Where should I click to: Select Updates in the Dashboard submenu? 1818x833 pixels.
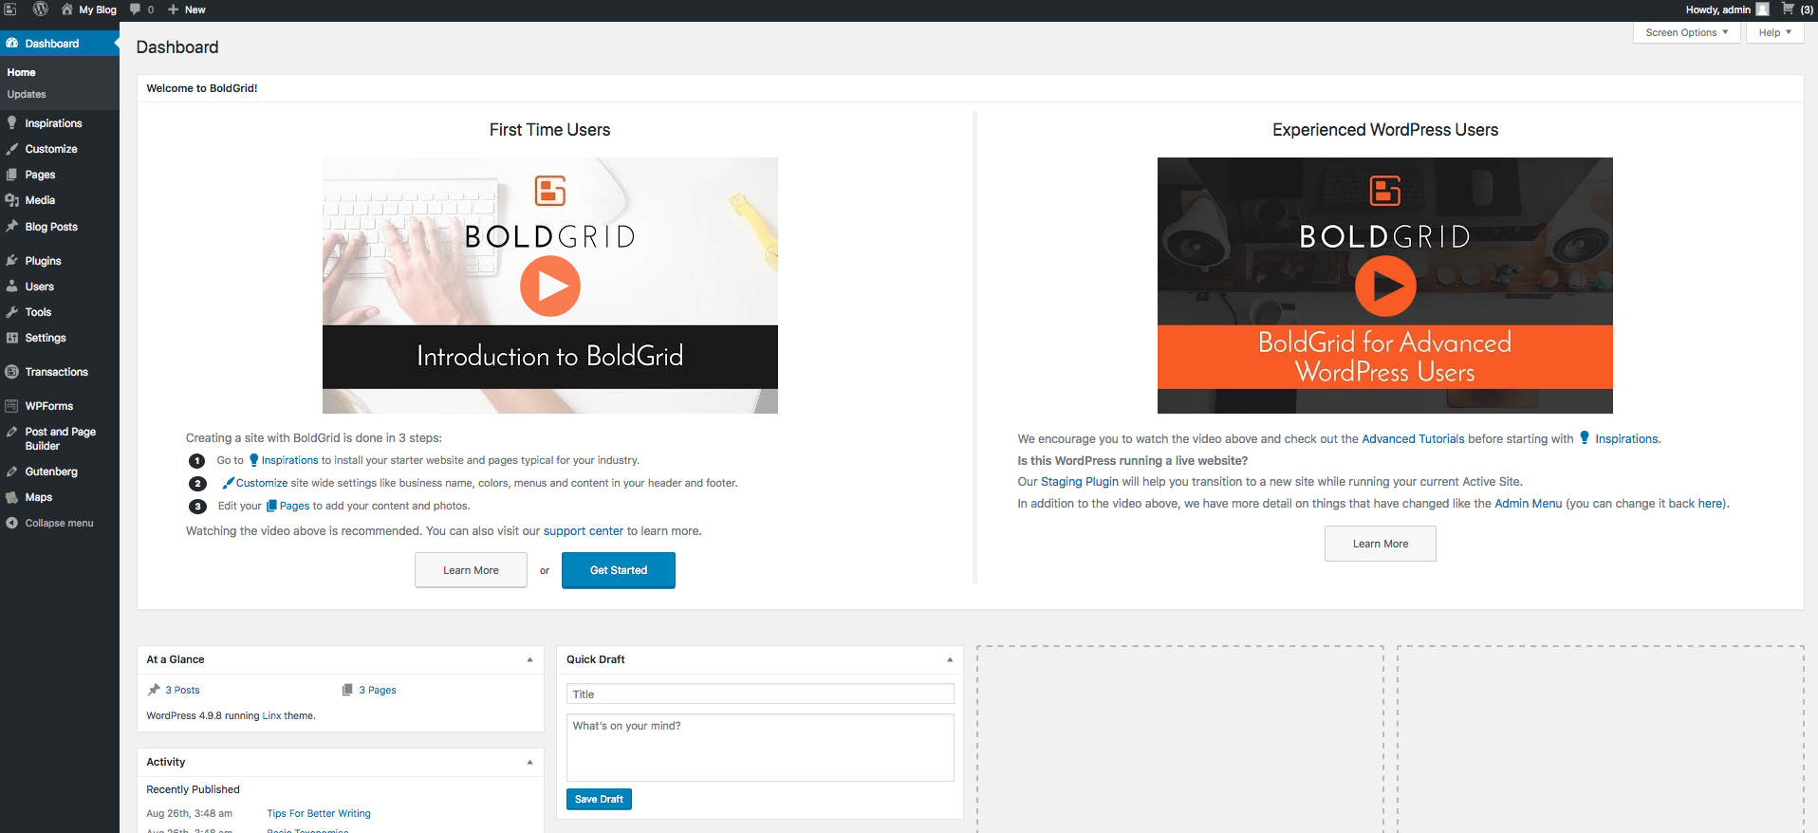tap(27, 94)
